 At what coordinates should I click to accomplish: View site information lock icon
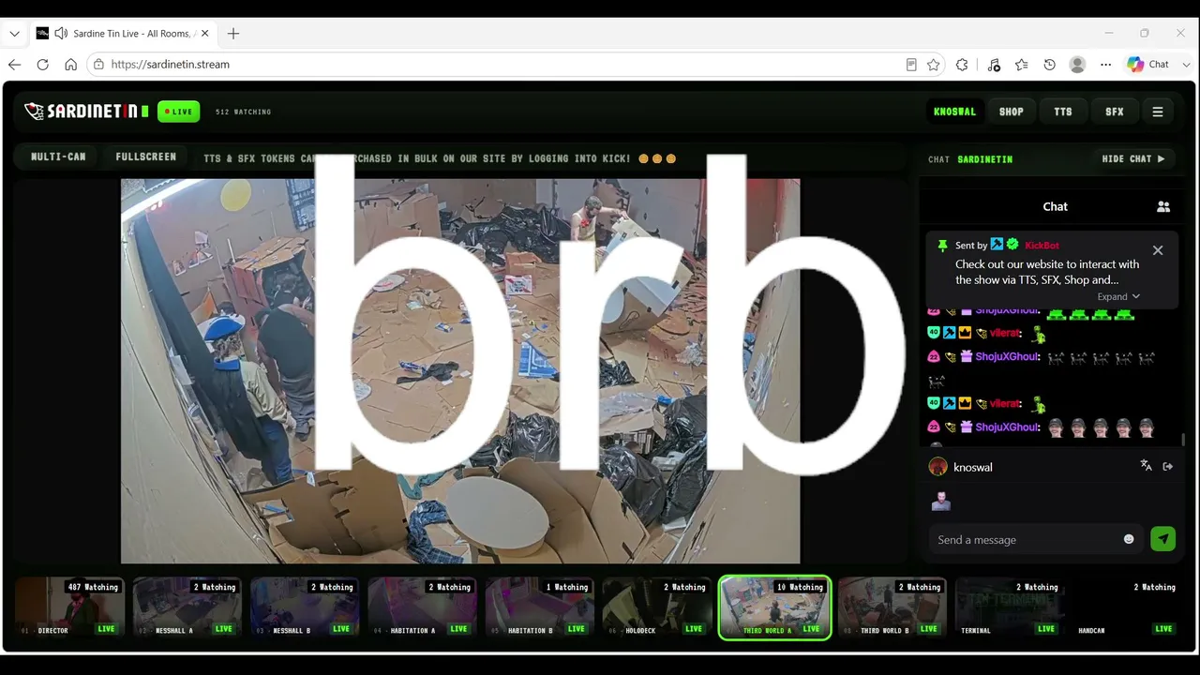[x=98, y=65]
